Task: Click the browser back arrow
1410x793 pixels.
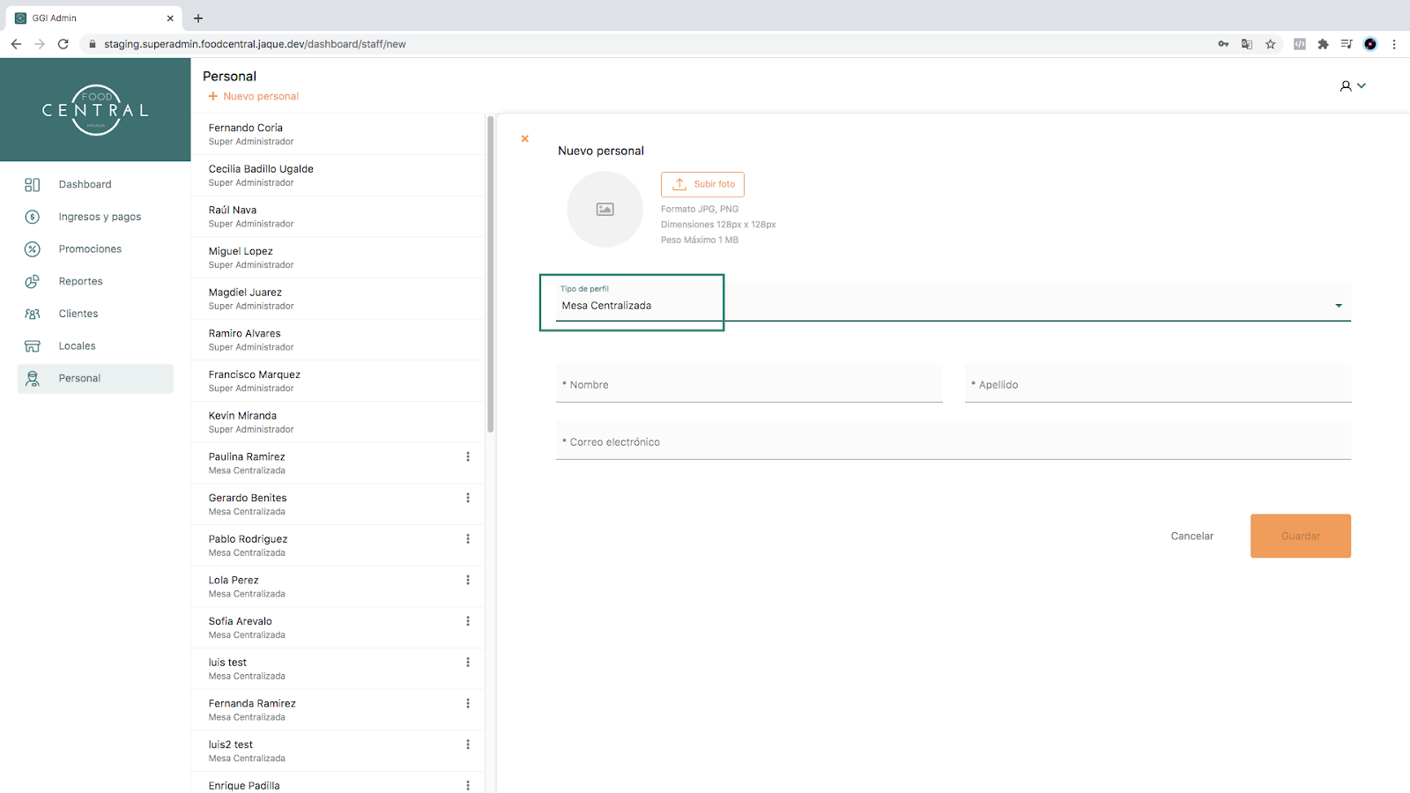Action: pyautogui.click(x=16, y=44)
